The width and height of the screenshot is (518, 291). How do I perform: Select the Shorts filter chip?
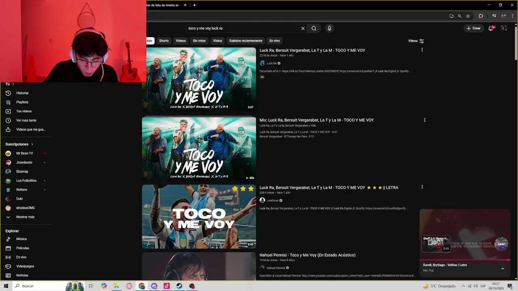tap(164, 41)
